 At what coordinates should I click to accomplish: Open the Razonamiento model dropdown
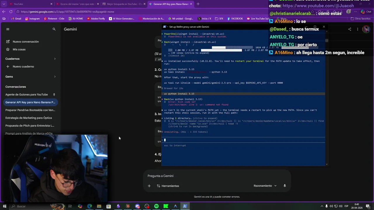265,186
